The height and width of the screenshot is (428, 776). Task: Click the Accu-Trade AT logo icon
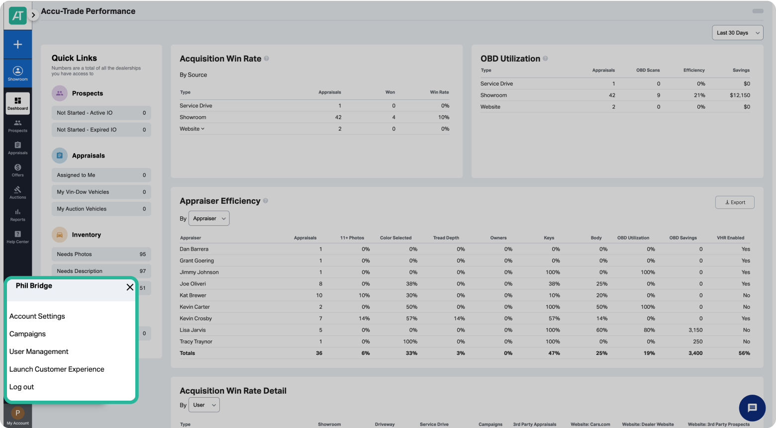18,16
